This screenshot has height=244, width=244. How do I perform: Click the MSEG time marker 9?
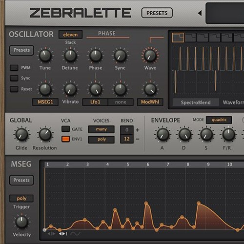coord(208,164)
